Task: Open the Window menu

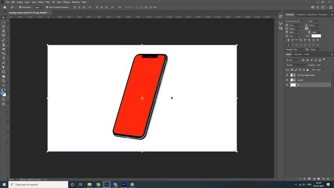Action: 76,2
